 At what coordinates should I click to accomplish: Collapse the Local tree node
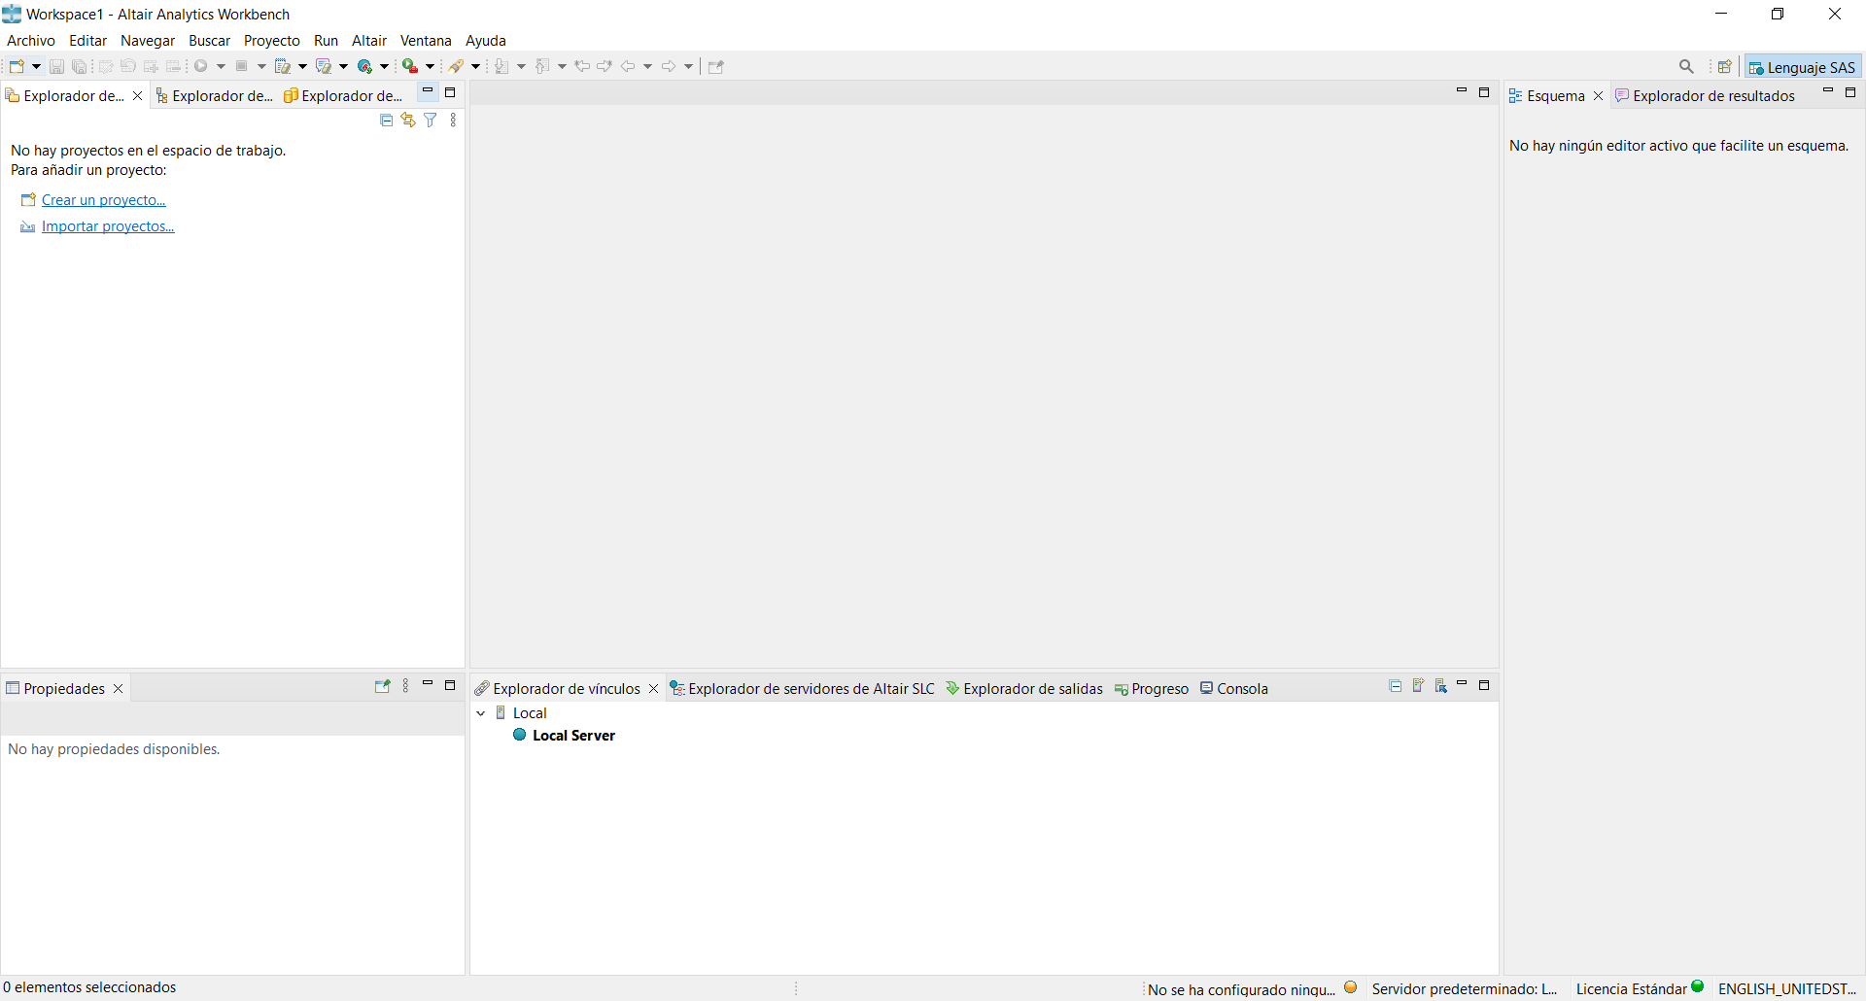pos(481,713)
